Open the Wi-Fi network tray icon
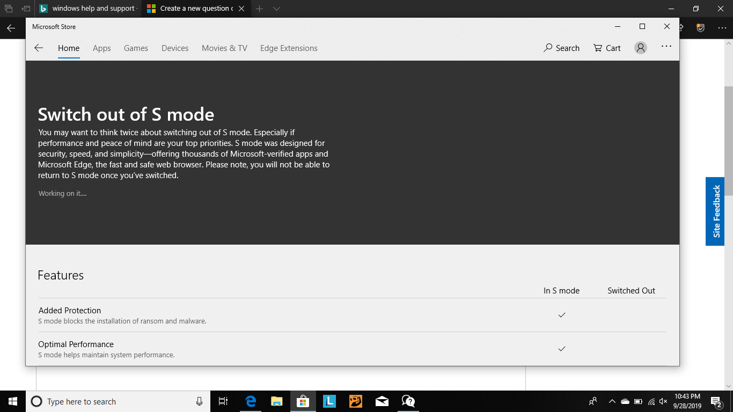This screenshot has width=733, height=412. [651, 401]
